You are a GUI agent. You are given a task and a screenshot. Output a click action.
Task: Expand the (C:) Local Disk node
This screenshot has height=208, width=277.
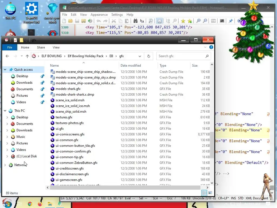coord(7,156)
